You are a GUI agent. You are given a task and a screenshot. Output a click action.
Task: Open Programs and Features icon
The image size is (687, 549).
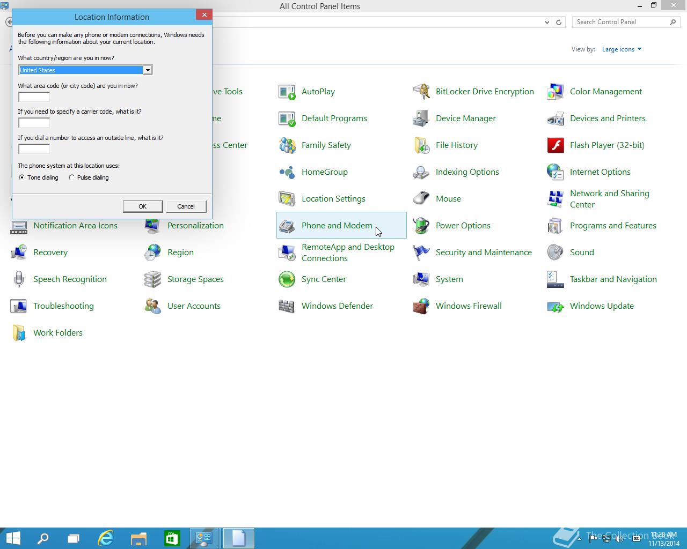(556, 226)
